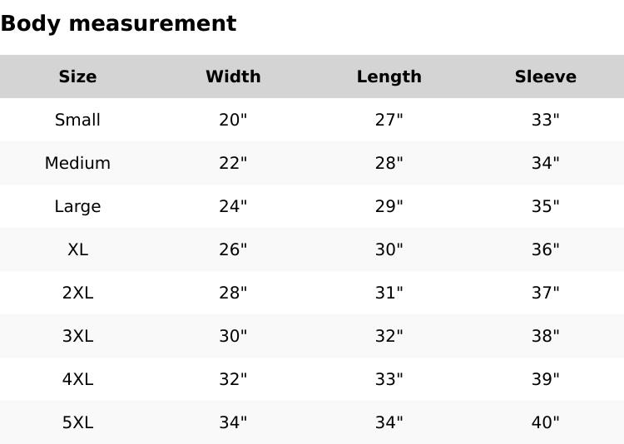624x444 pixels.
Task: Select the 5XL size label
Action: (77, 422)
